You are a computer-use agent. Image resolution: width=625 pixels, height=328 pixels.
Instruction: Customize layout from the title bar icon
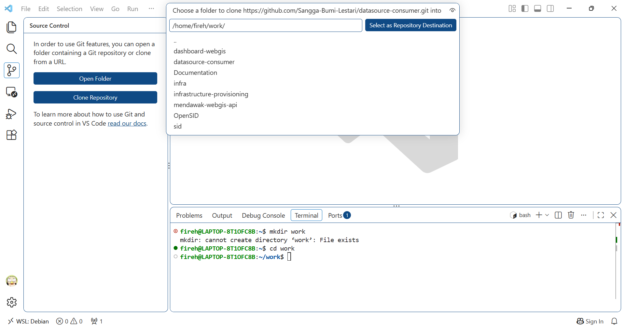(x=512, y=8)
